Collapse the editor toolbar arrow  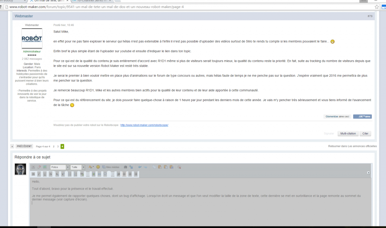[x=368, y=173]
